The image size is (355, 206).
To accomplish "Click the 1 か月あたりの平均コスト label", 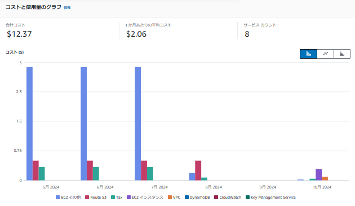I will click(x=149, y=25).
